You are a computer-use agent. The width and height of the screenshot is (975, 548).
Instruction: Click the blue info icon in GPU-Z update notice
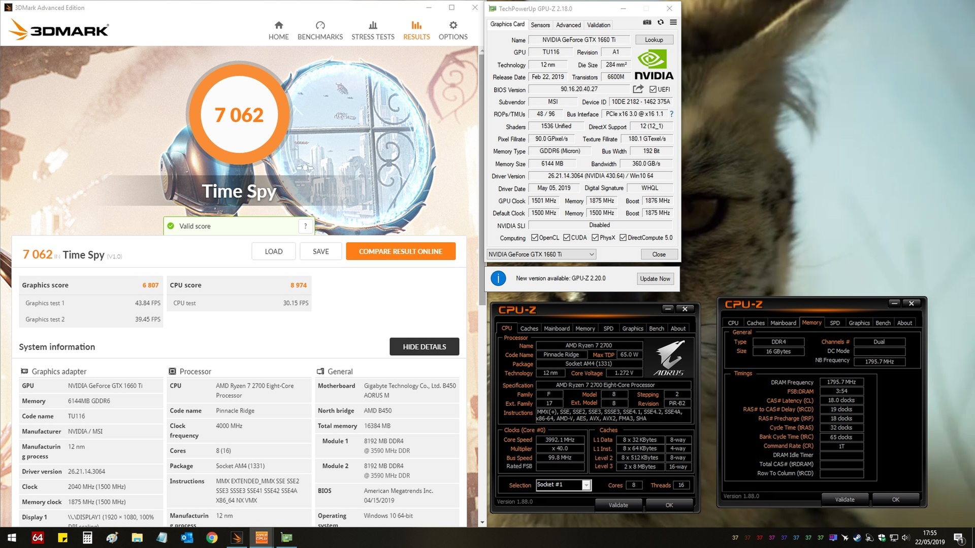coord(499,278)
